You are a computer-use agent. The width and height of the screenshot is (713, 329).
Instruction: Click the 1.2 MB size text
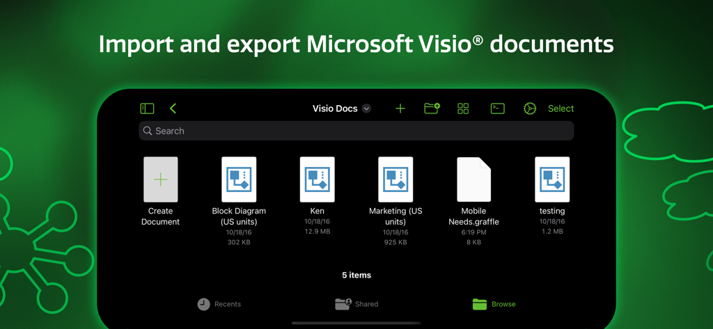(552, 232)
